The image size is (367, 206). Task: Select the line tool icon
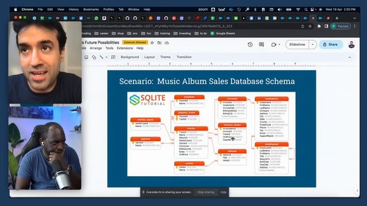101,57
